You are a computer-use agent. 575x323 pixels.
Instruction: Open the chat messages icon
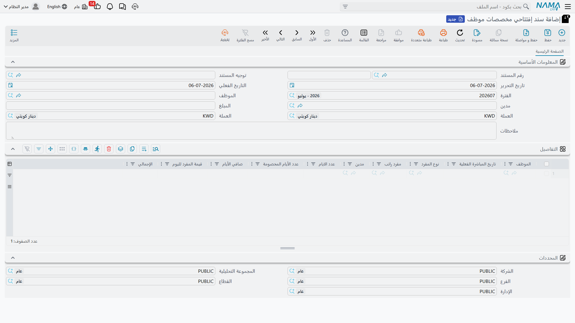122,7
